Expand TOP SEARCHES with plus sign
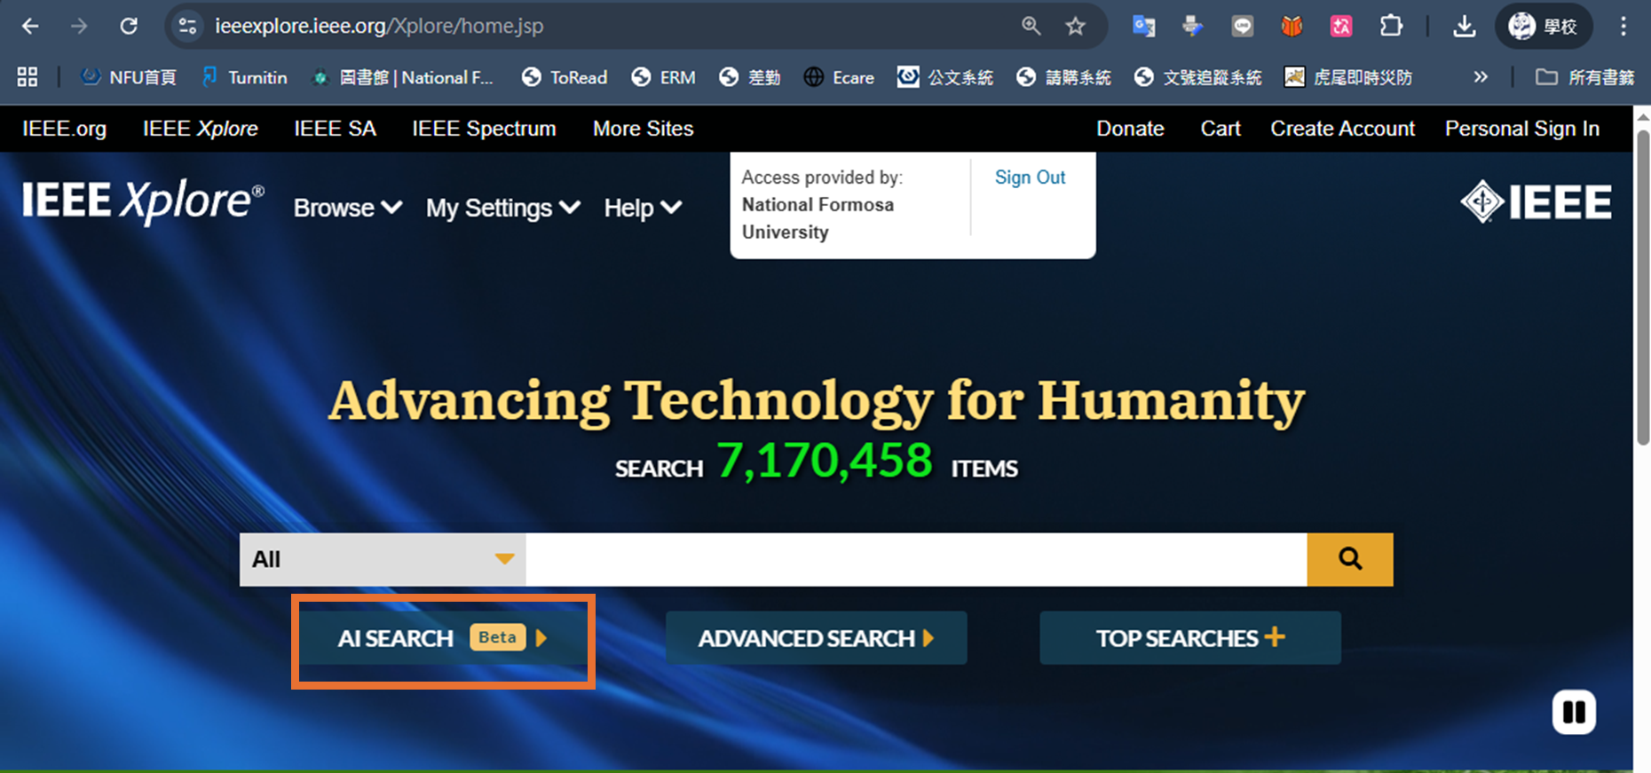This screenshot has height=773, width=1651. click(1189, 638)
